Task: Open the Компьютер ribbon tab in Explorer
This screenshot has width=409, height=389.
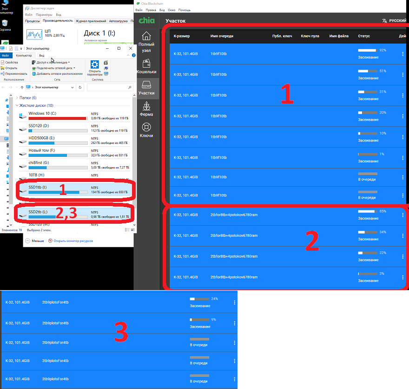Action: coord(24,56)
